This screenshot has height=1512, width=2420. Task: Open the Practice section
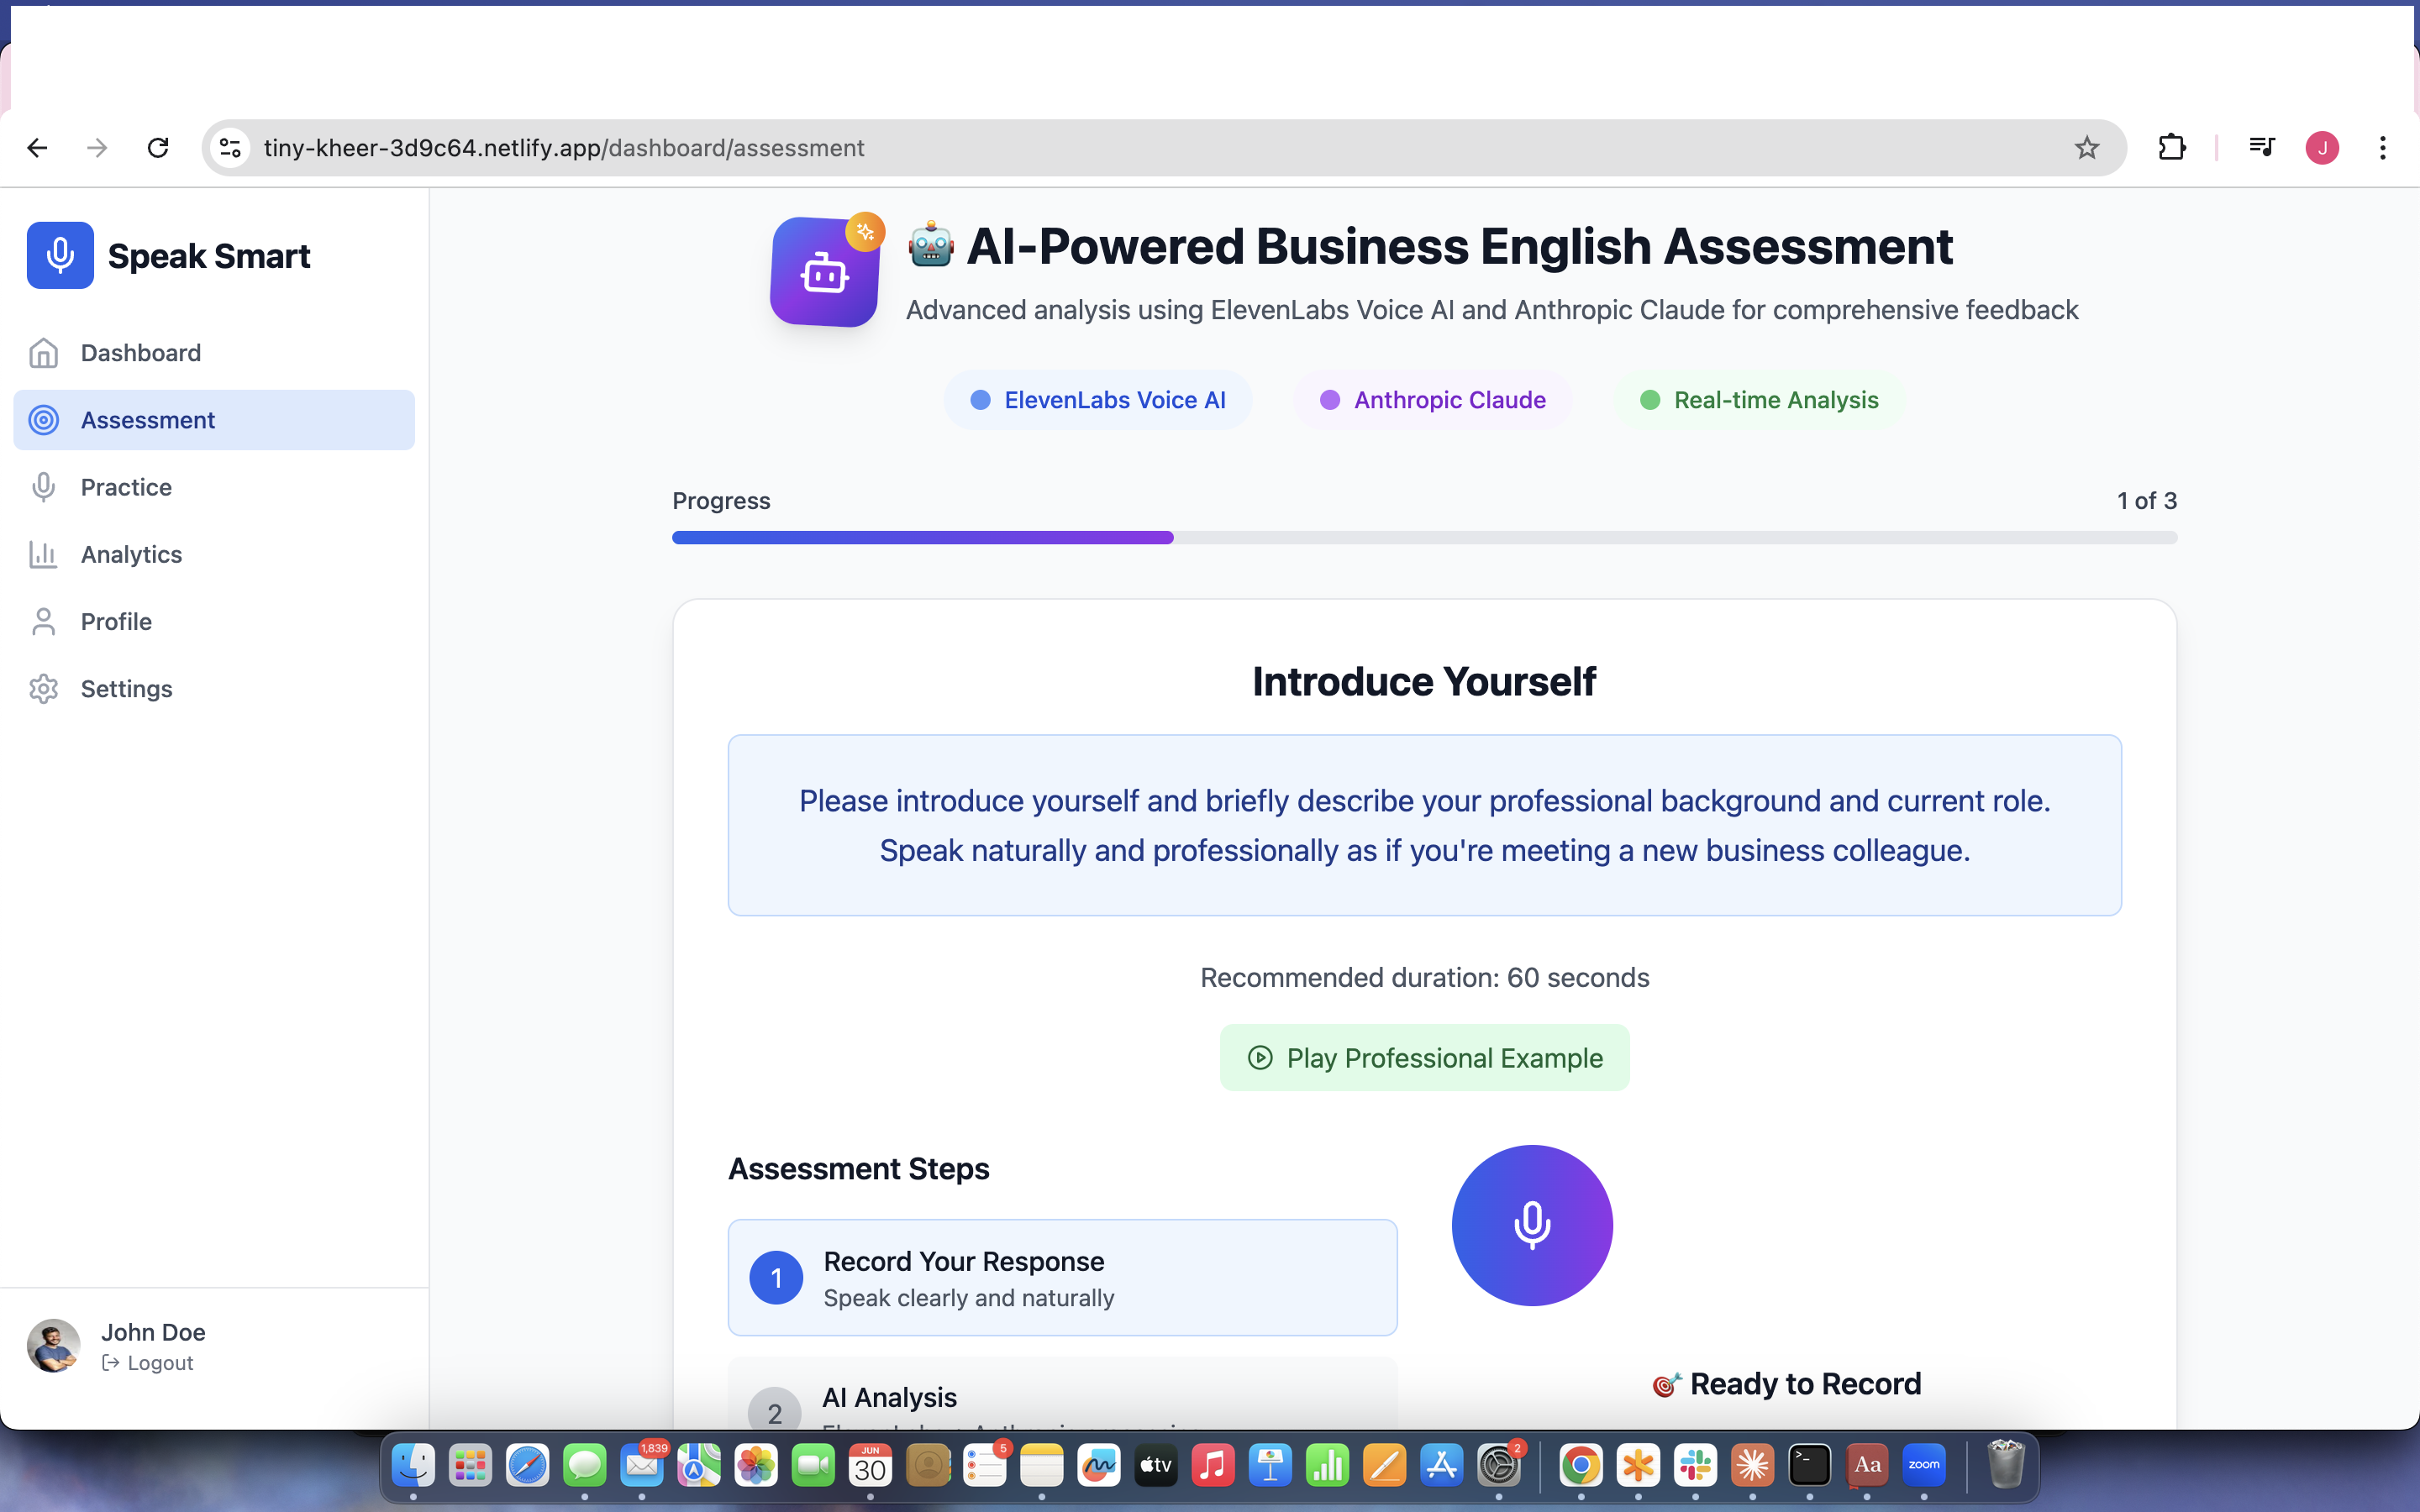(x=126, y=487)
